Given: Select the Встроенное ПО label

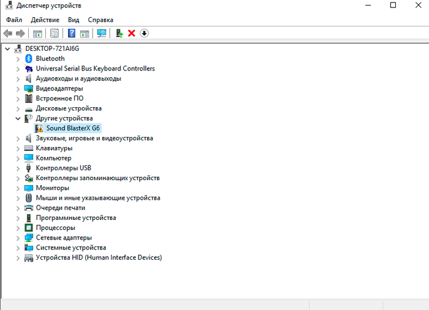Looking at the screenshot, I should [x=59, y=98].
